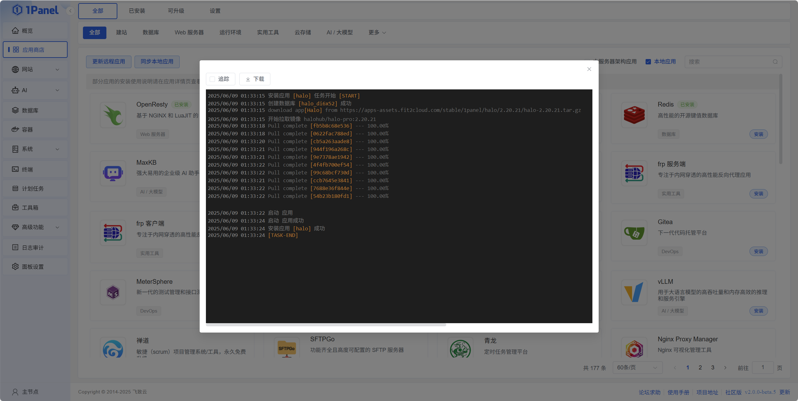Switch to the 可升级 tab
The width and height of the screenshot is (798, 401).
point(176,11)
